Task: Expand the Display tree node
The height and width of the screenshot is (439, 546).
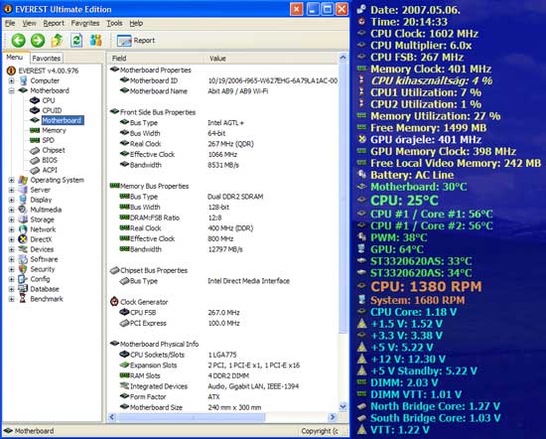Action: tap(12, 200)
